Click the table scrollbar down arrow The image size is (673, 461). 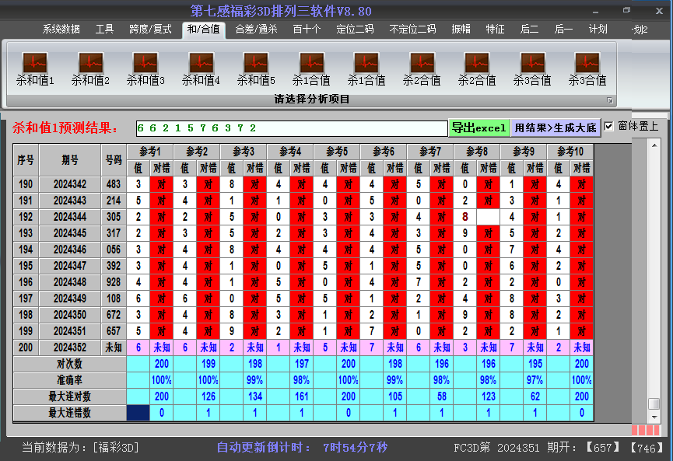tap(654, 417)
